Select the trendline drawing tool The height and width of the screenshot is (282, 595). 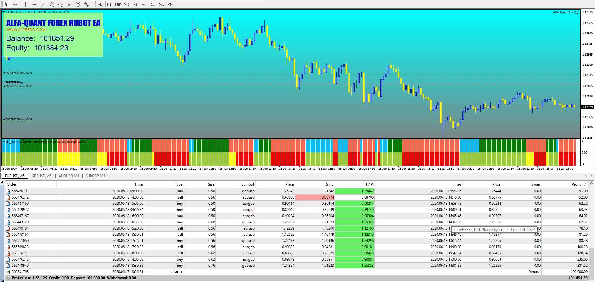(x=43, y=4)
